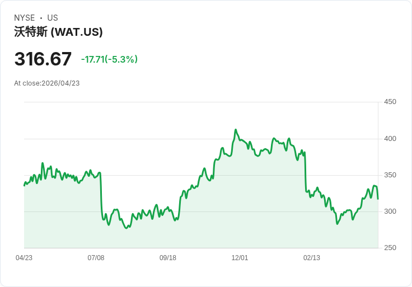Click the 09/18 date on x-axis
412x287 pixels.
[x=168, y=258]
